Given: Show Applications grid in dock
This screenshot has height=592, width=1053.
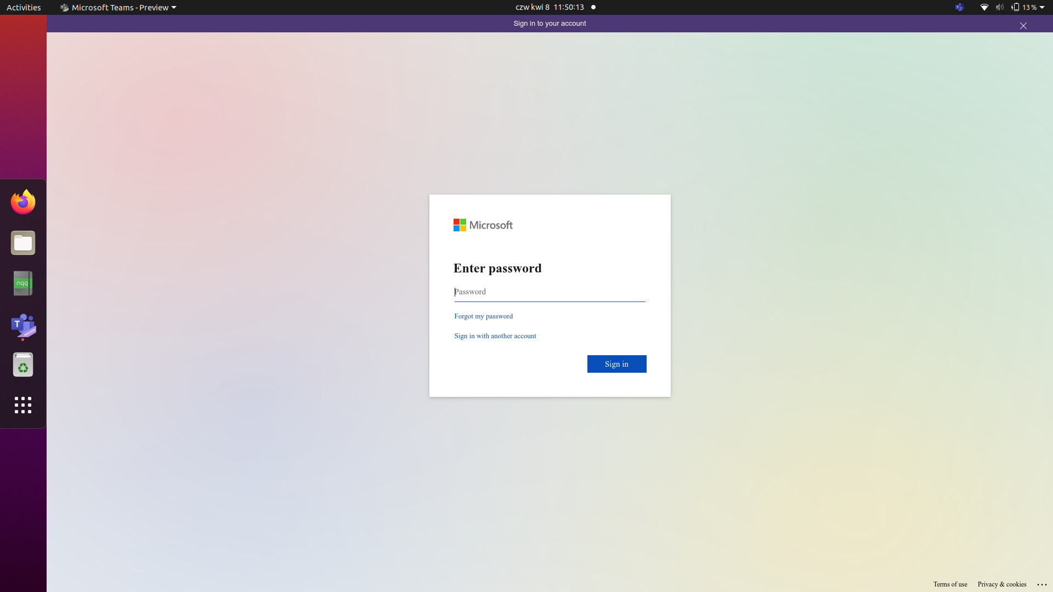Looking at the screenshot, I should click(x=23, y=405).
